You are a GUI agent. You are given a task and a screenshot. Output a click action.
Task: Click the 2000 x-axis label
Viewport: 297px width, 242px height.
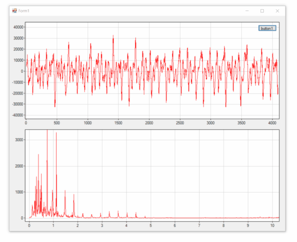[x=149, y=123]
